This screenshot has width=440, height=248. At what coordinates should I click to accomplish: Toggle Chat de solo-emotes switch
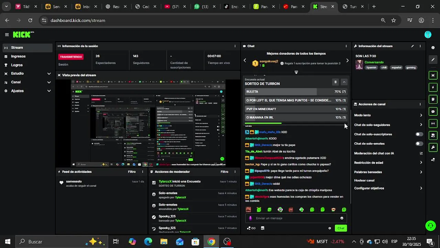(x=419, y=144)
